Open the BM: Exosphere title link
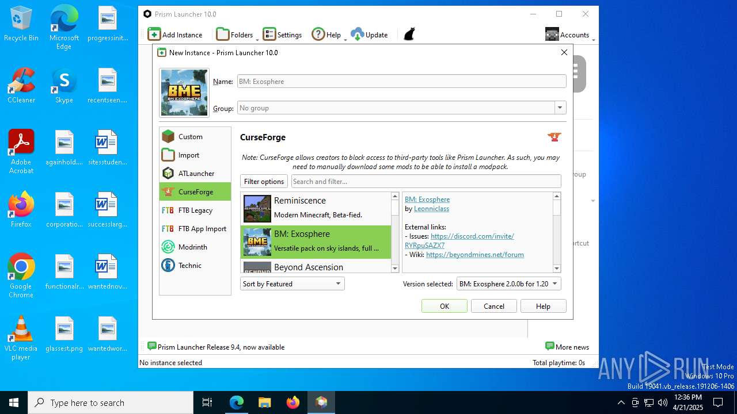Viewport: 737px width, 414px height. tap(427, 199)
